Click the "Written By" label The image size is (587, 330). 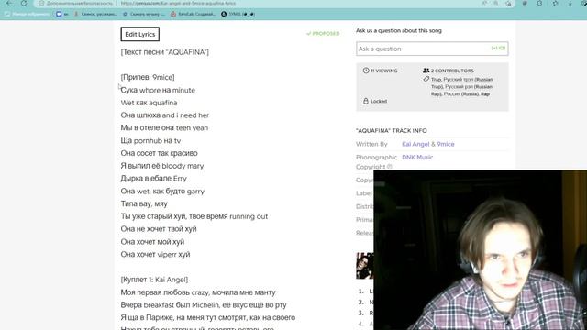pos(371,144)
